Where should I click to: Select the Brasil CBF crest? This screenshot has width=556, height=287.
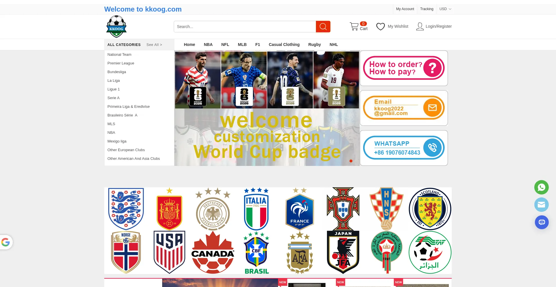click(x=256, y=252)
